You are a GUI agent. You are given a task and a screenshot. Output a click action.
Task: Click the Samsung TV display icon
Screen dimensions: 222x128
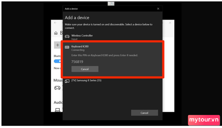click(67, 81)
